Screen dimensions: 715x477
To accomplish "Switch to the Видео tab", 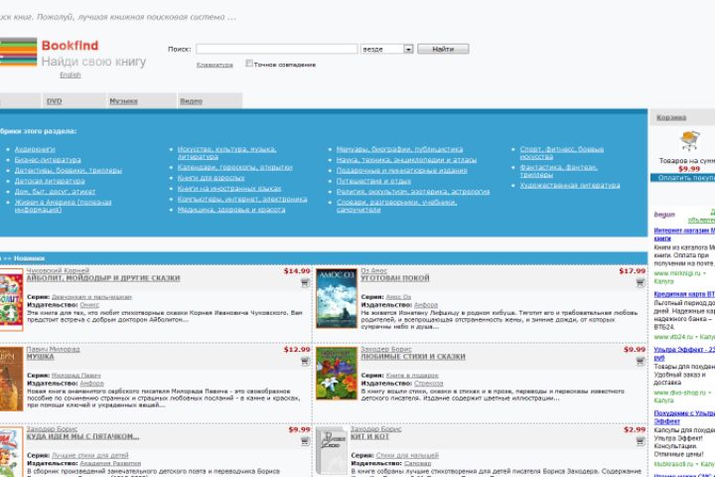I will pyautogui.click(x=191, y=101).
